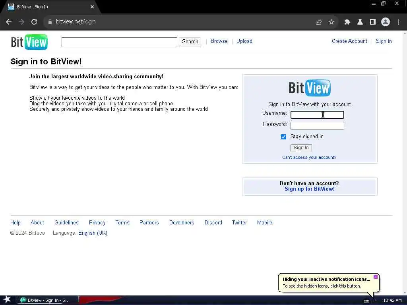This screenshot has height=305, width=407.
Task: Click the 10:42 AM taskbar clock
Action: 392,300
